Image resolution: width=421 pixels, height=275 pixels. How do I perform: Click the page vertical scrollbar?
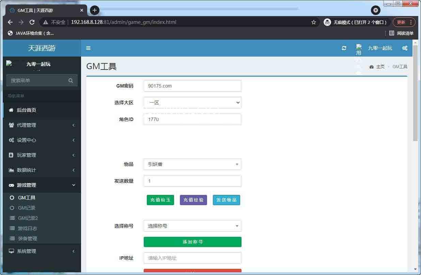point(415,92)
